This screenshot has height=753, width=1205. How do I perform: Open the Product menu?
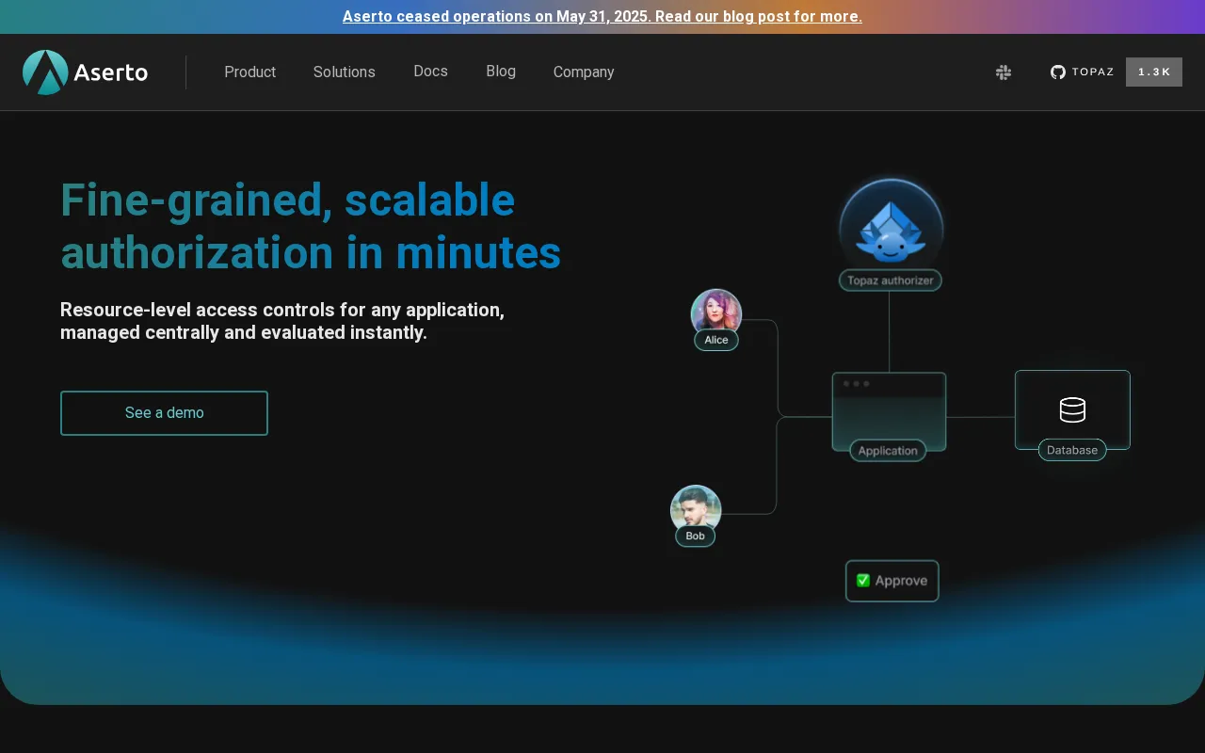click(x=250, y=72)
